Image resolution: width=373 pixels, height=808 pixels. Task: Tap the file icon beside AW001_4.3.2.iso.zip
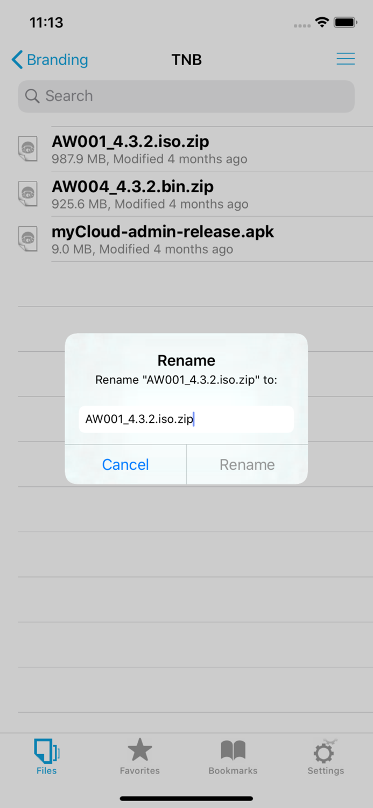pos(28,149)
